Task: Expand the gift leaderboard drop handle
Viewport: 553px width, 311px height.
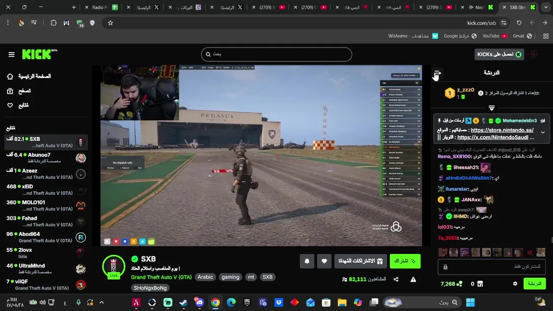Action: click(492, 108)
